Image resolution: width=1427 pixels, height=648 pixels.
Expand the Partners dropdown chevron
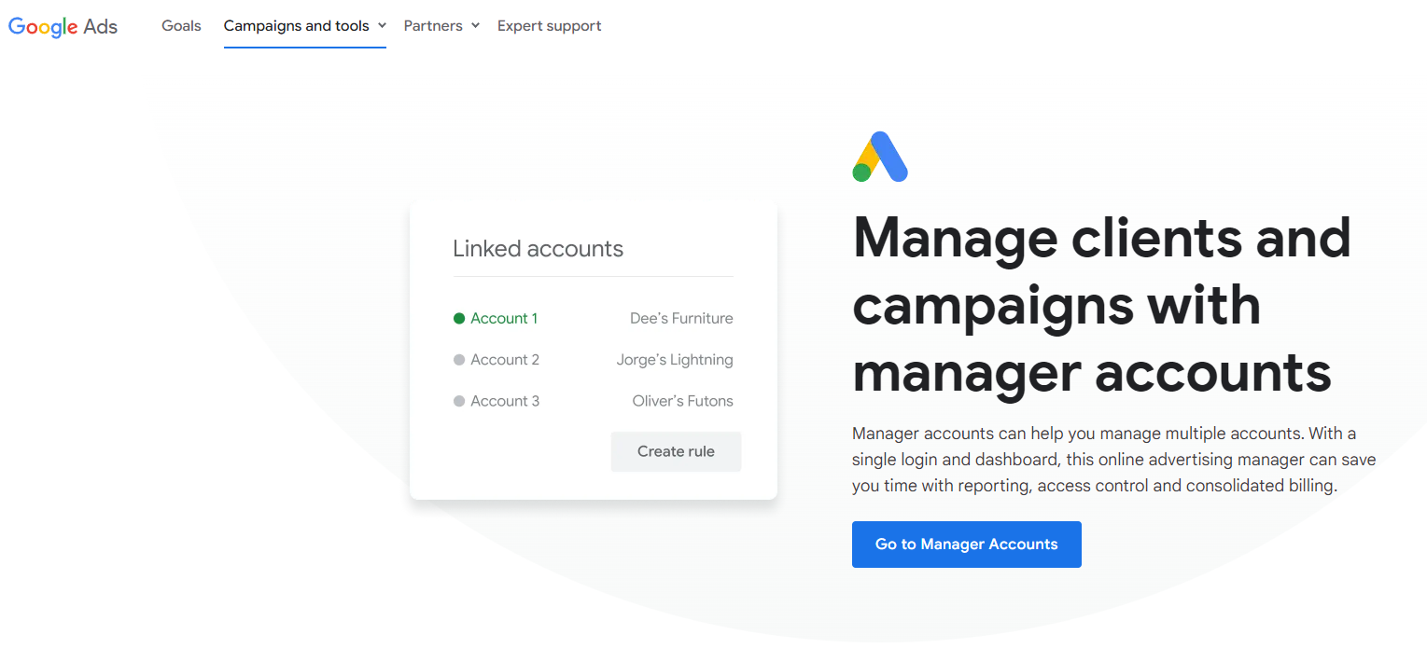pyautogui.click(x=475, y=26)
